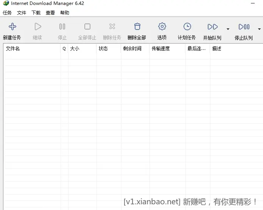Click the 继续 resume play icon

(38, 26)
